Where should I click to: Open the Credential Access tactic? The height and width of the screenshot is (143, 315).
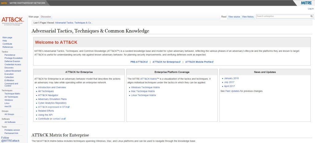coord(13,65)
